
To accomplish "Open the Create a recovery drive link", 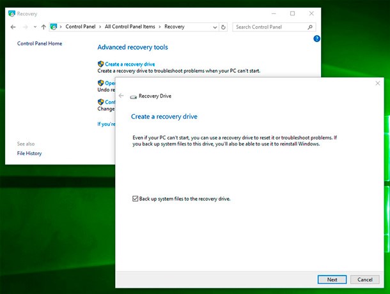I will point(130,64).
